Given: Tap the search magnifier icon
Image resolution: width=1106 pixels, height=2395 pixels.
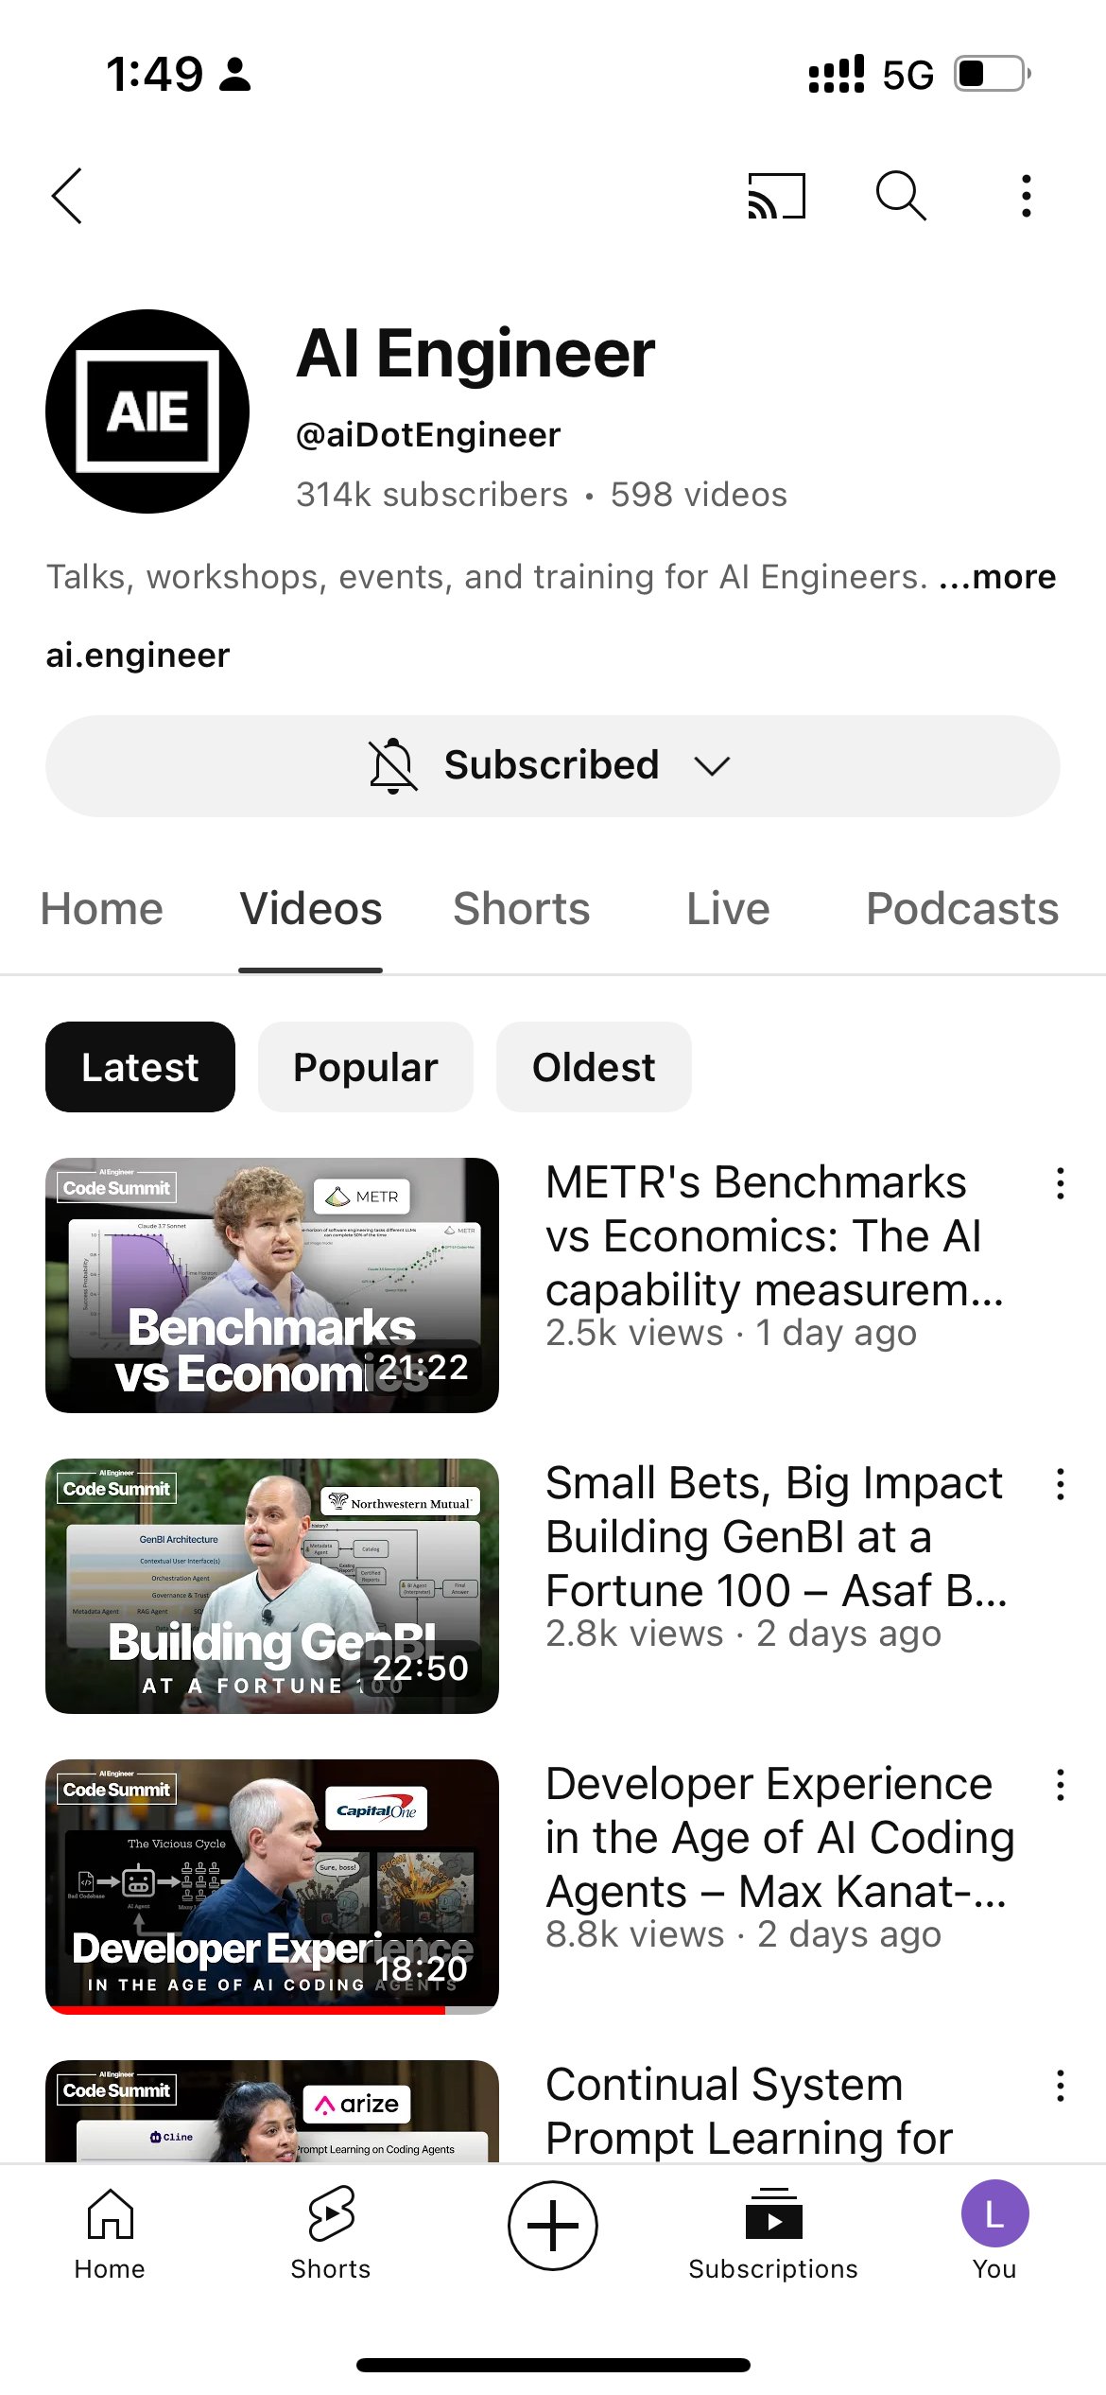Looking at the screenshot, I should [x=901, y=196].
